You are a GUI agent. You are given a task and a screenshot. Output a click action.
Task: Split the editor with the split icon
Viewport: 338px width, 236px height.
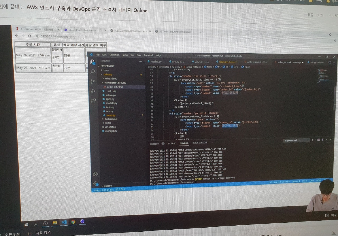click(330, 62)
